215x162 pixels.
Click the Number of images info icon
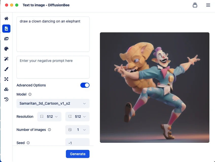(x=49, y=130)
